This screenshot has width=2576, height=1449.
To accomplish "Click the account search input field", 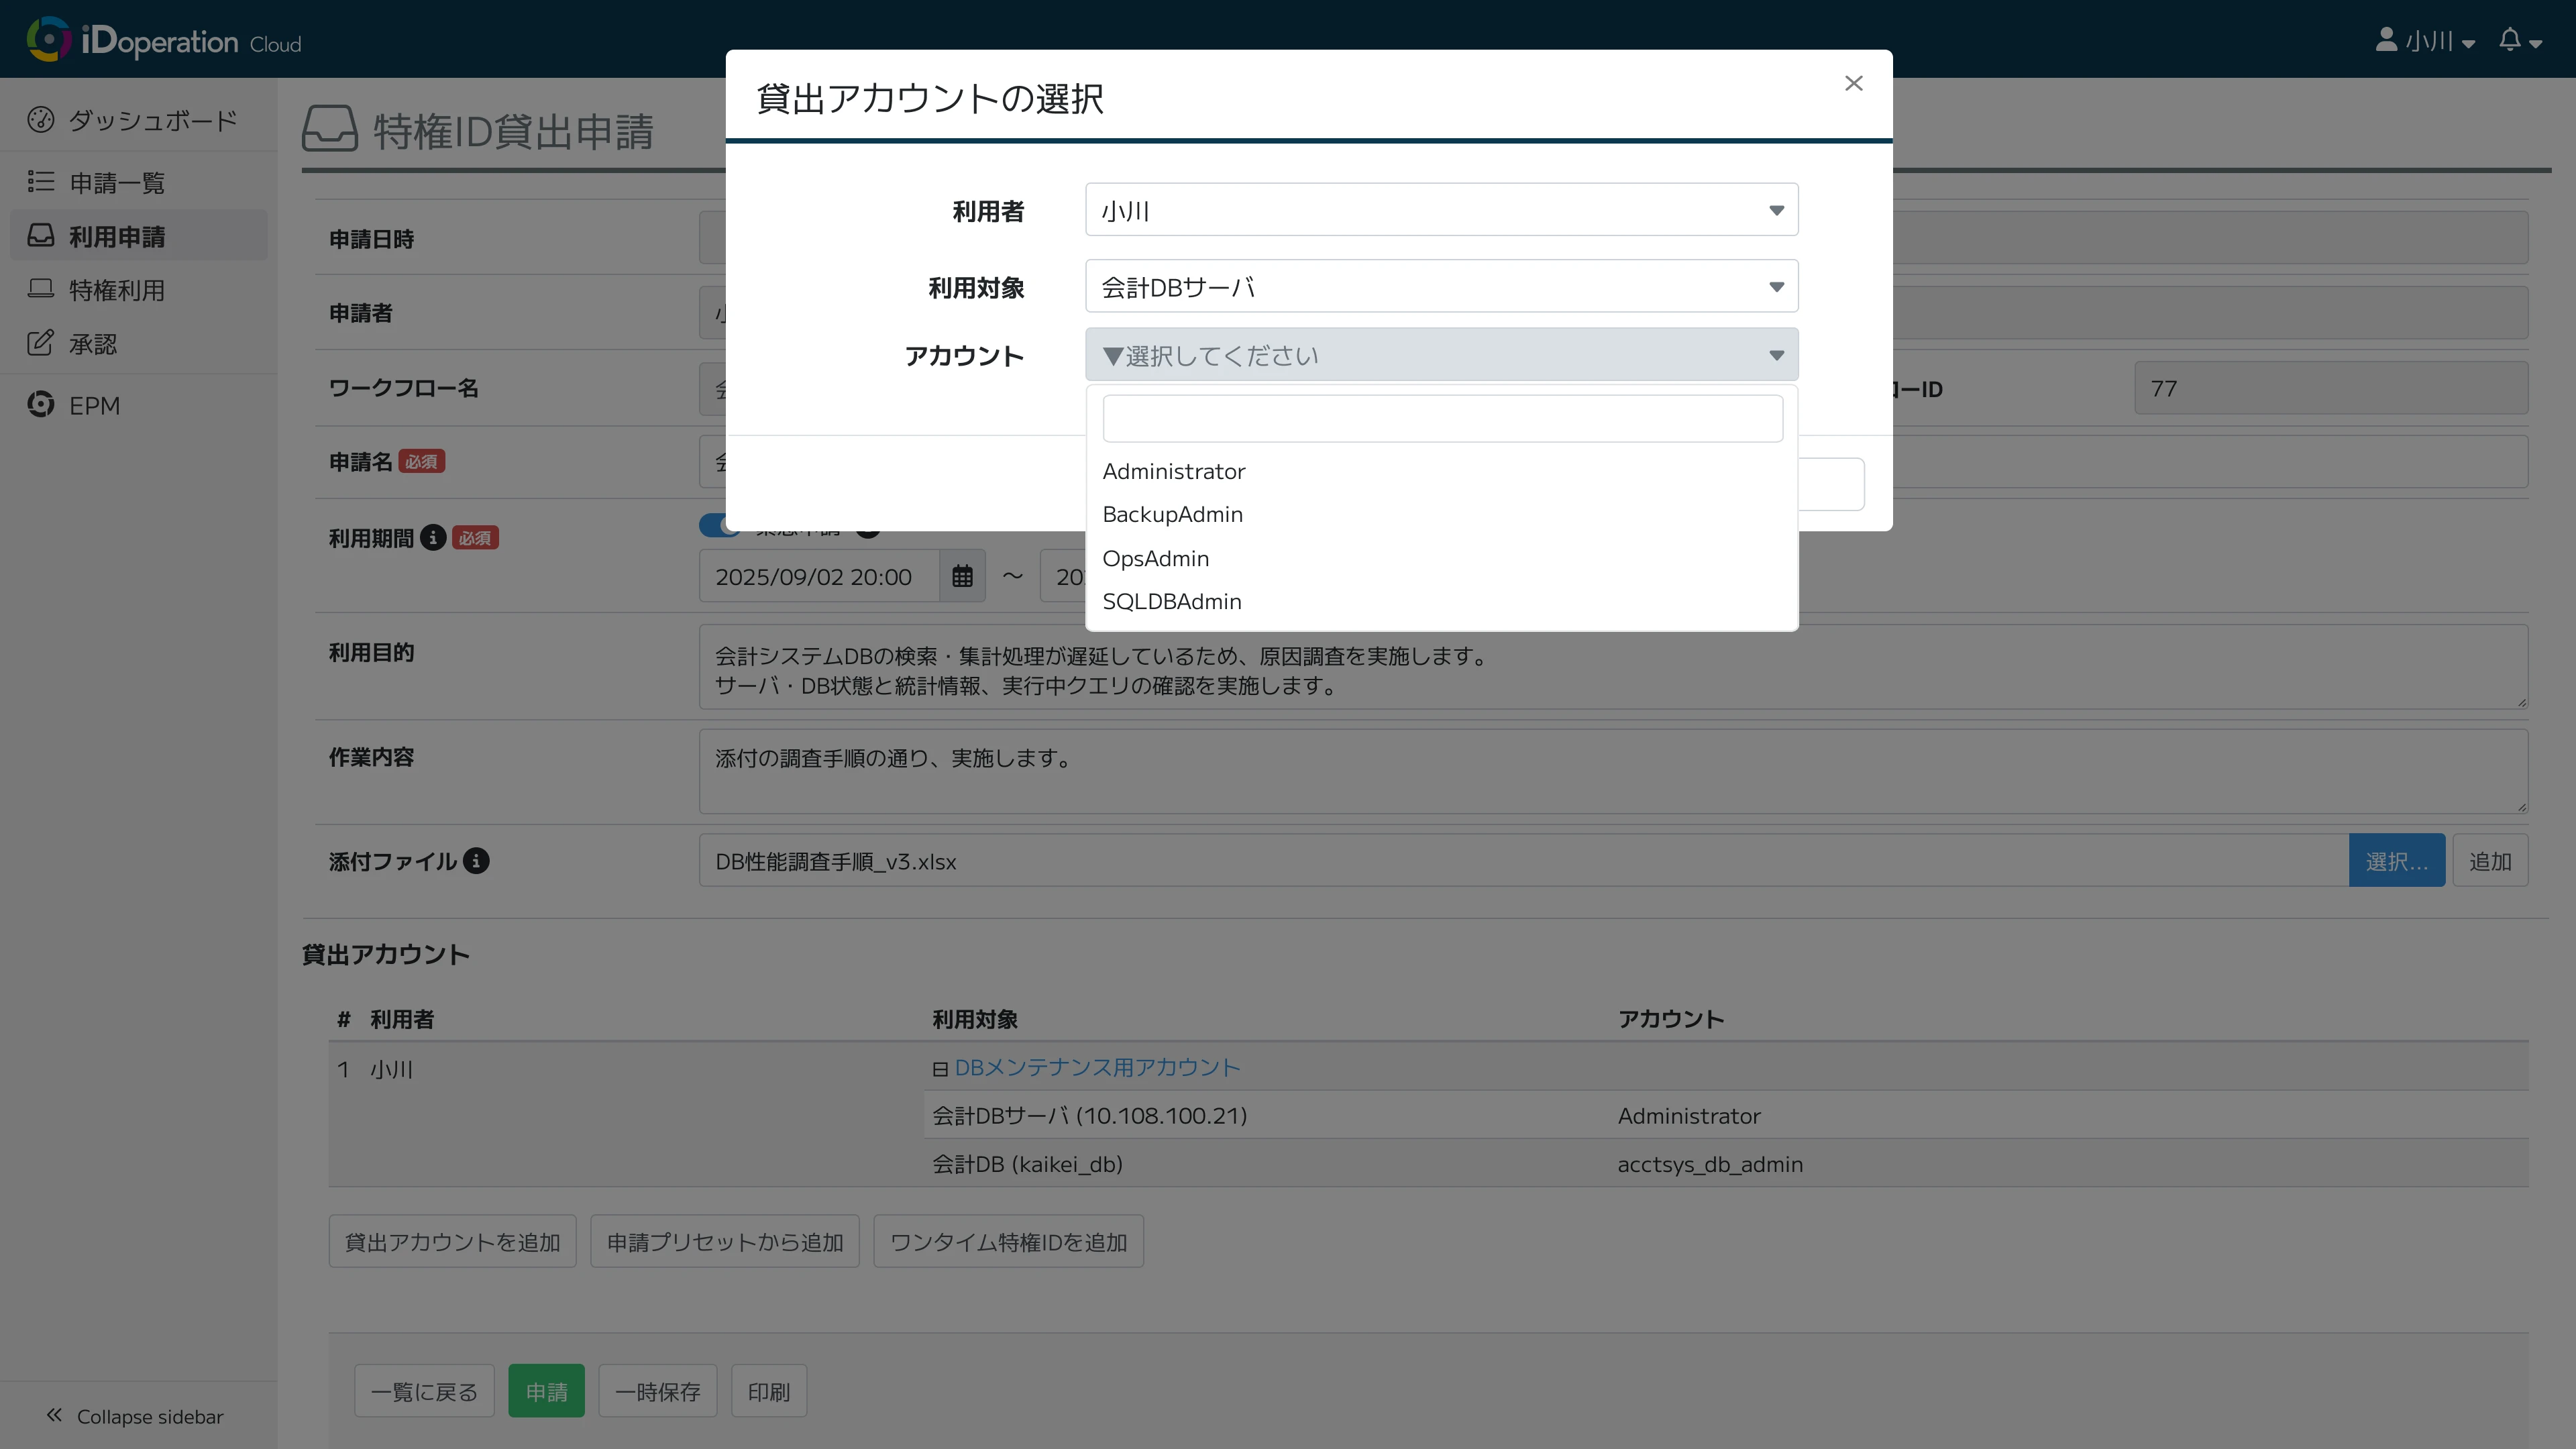I will (x=1441, y=417).
